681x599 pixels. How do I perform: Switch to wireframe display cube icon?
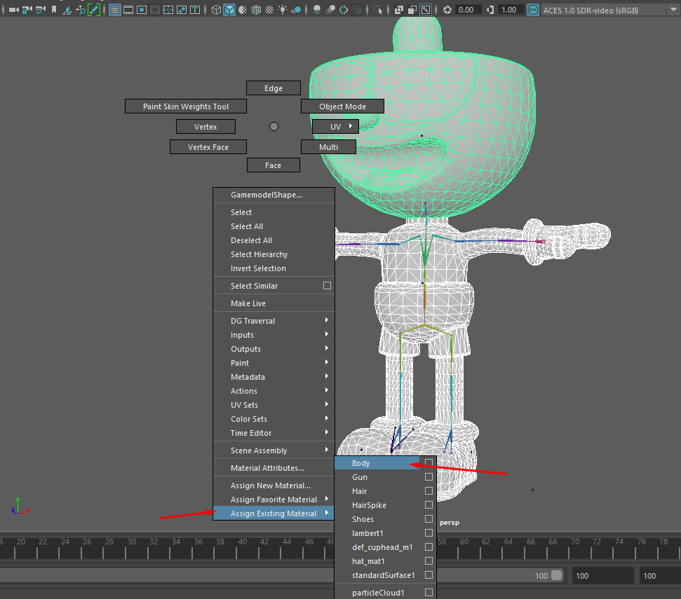coord(216,10)
